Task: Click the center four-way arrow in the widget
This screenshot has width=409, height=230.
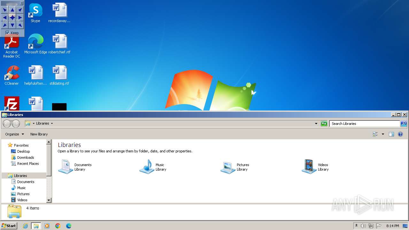Action: click(x=12, y=18)
